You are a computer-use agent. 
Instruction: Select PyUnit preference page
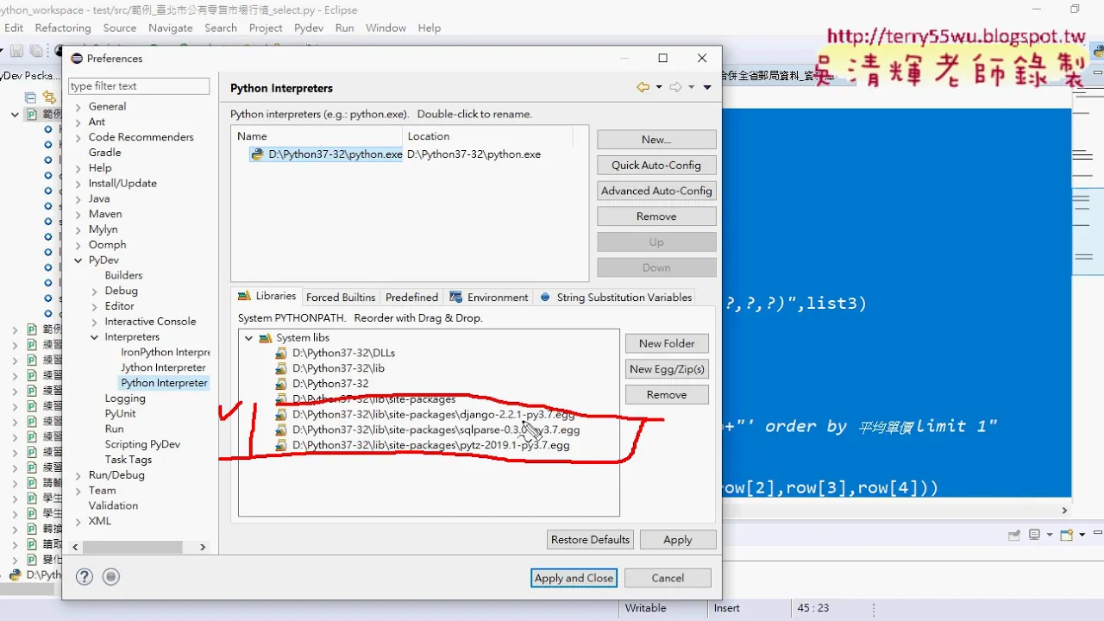[120, 414]
